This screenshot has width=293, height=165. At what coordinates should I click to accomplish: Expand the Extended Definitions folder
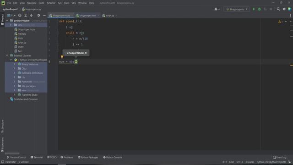[x=14, y=73]
